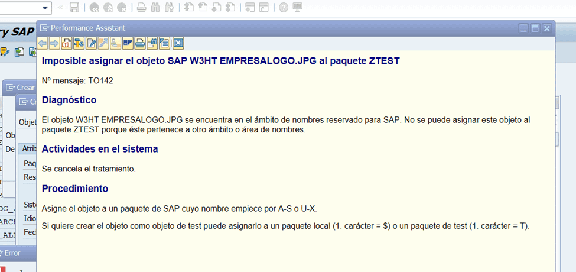Click the green Back button in SAP toolbar
Screen dimensions: 576x272
tap(95, 8)
